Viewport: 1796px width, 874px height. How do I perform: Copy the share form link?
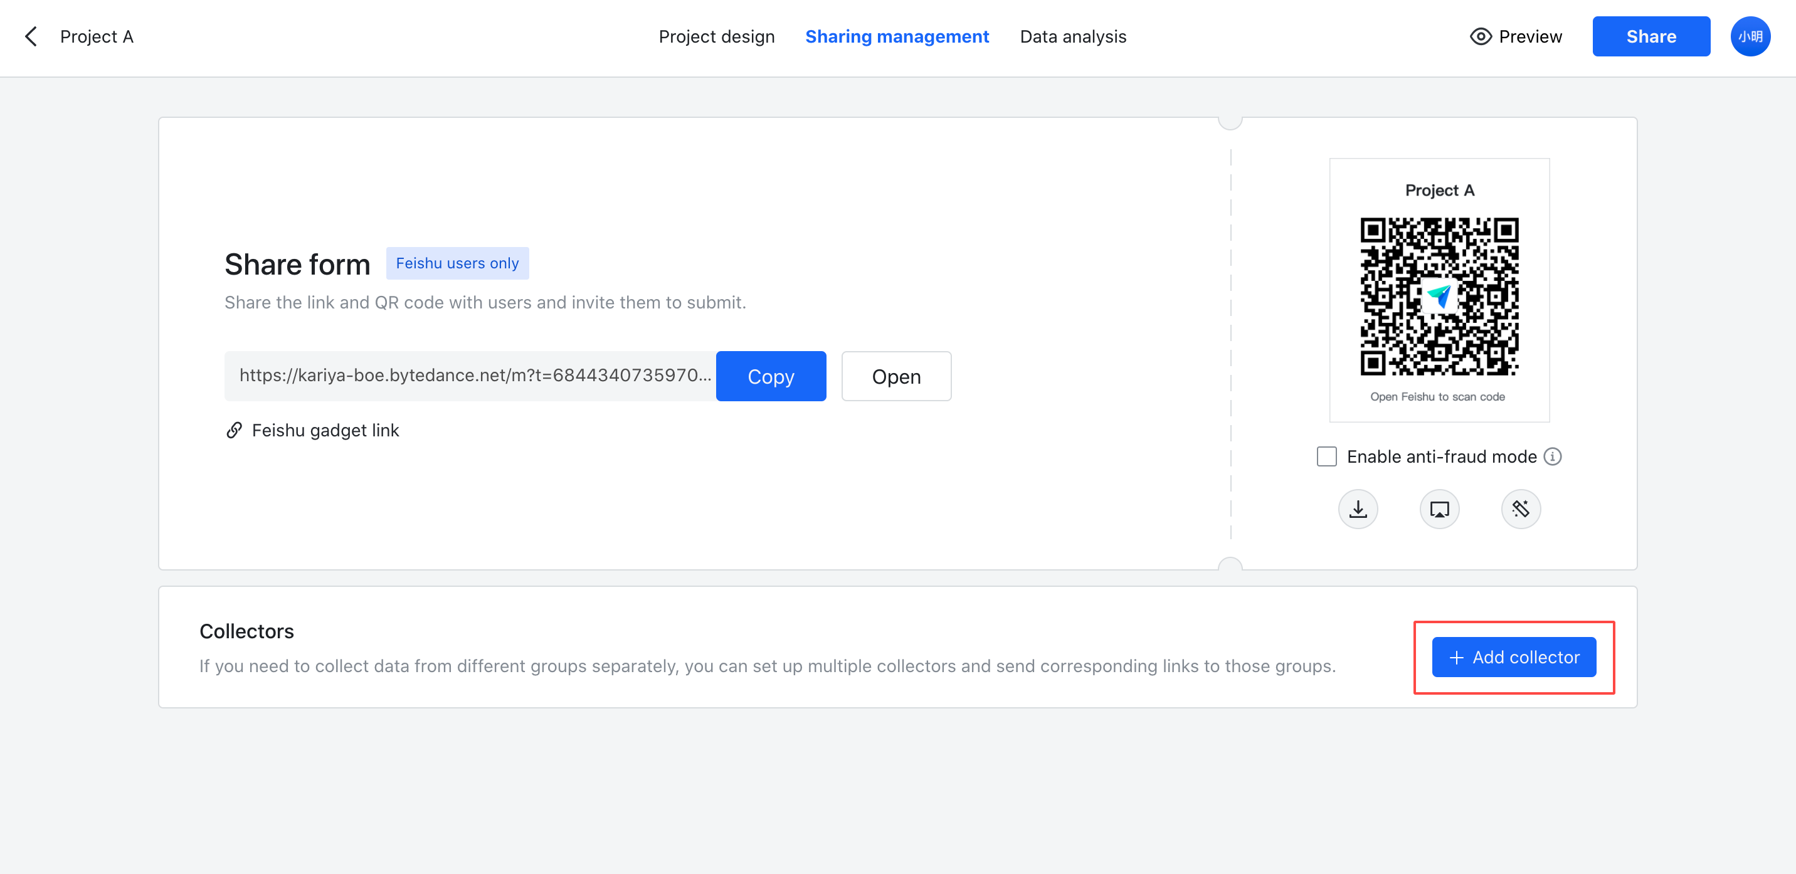tap(771, 376)
